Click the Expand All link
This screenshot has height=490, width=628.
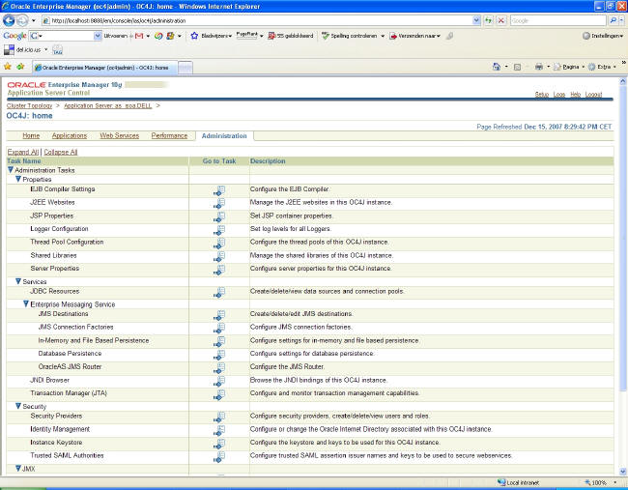(x=23, y=152)
